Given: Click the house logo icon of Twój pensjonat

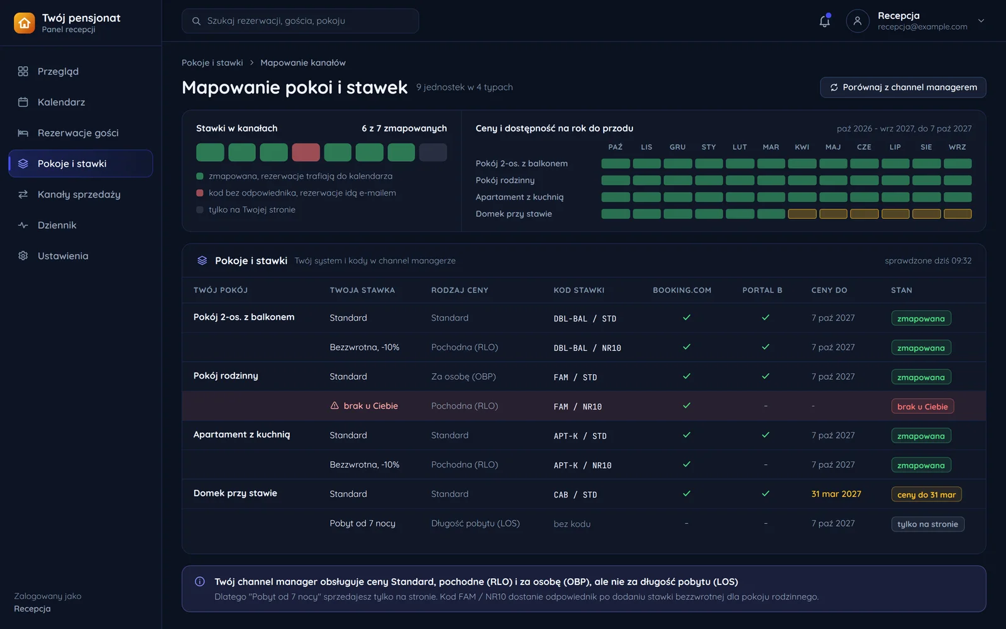Looking at the screenshot, I should 25,23.
